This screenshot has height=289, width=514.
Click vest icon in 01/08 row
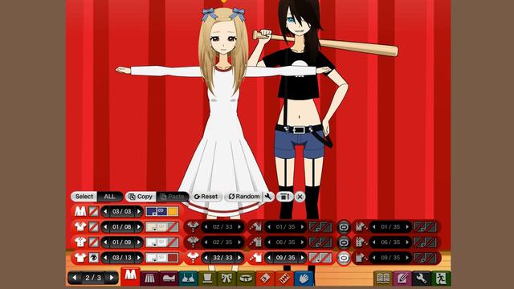(x=80, y=226)
